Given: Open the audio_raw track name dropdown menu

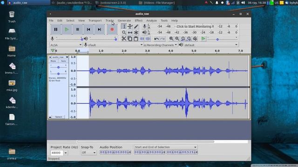Looking at the screenshot, I should click(67, 57).
